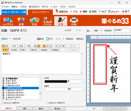Click the 縦書追加 button
The height and width of the screenshot is (111, 131).
pyautogui.click(x=70, y=39)
